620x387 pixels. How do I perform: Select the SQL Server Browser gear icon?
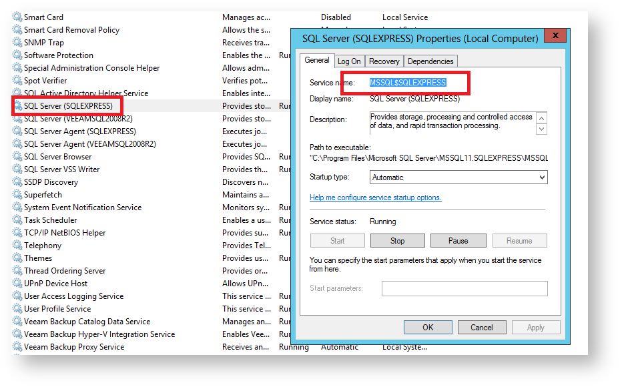(17, 157)
